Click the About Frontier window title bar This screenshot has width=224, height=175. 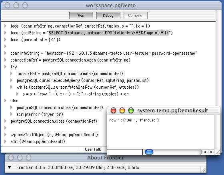[106, 157]
